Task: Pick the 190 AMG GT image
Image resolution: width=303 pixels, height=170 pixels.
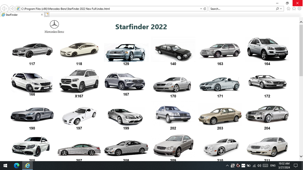Action: tap(32, 114)
